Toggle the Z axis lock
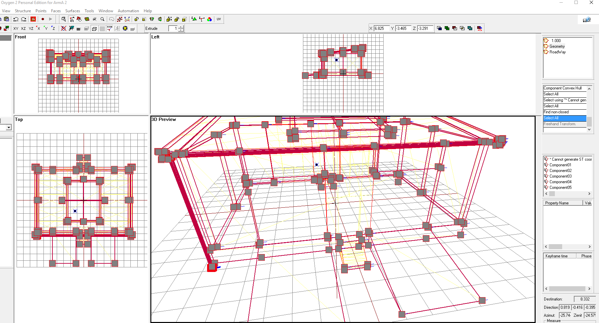The width and height of the screenshot is (599, 323). (x=53, y=28)
